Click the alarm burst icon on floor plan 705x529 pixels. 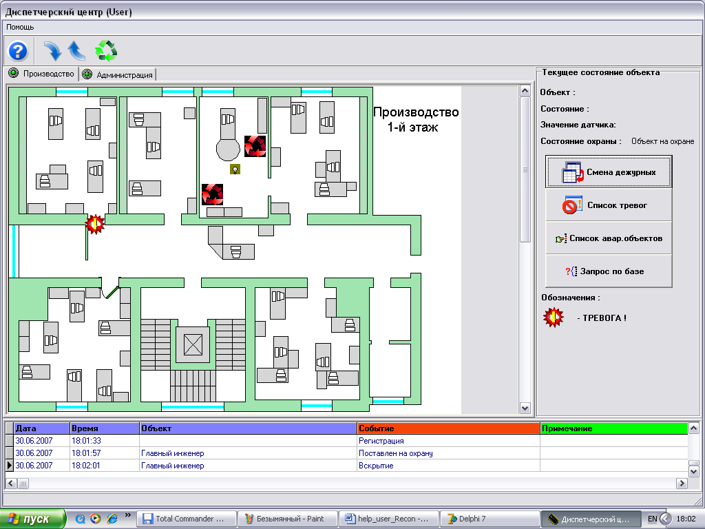pos(95,224)
